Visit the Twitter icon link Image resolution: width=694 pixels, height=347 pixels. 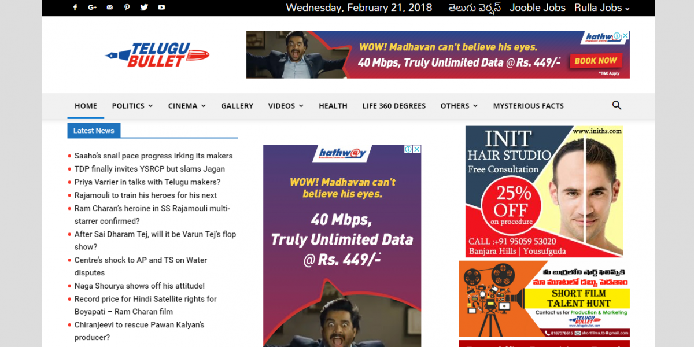pyautogui.click(x=144, y=8)
